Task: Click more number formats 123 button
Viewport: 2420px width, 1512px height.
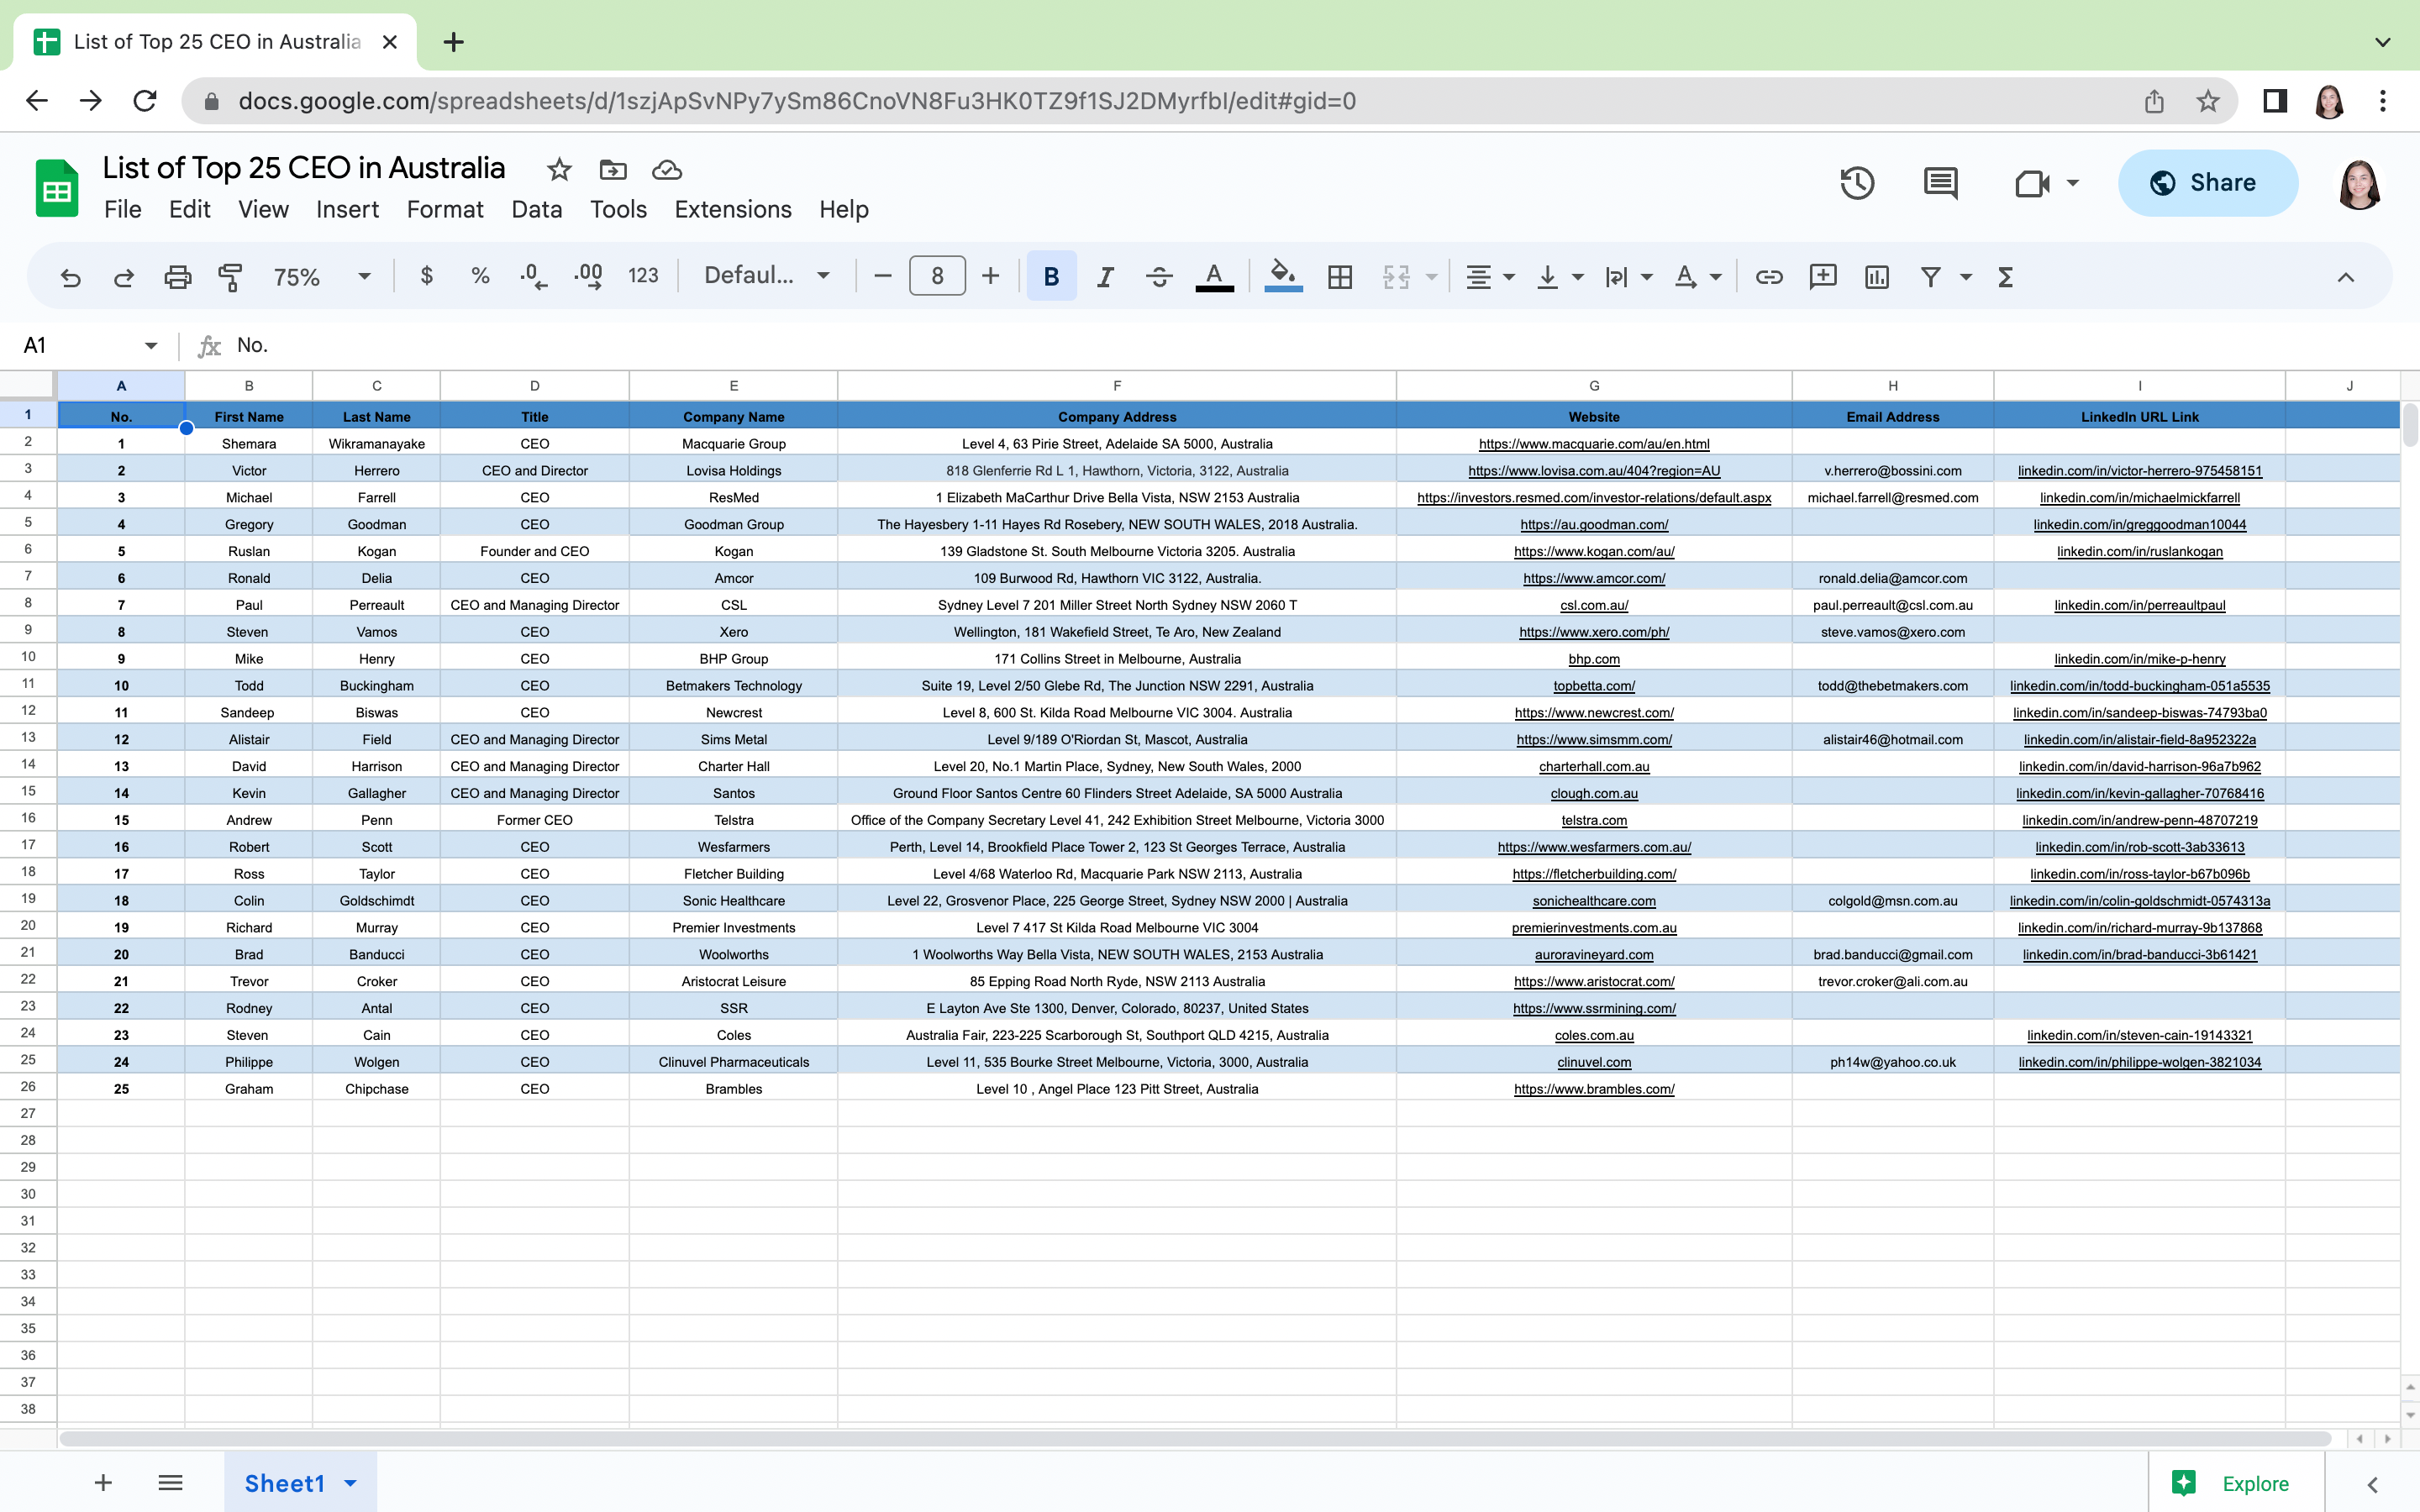Action: coord(643,276)
